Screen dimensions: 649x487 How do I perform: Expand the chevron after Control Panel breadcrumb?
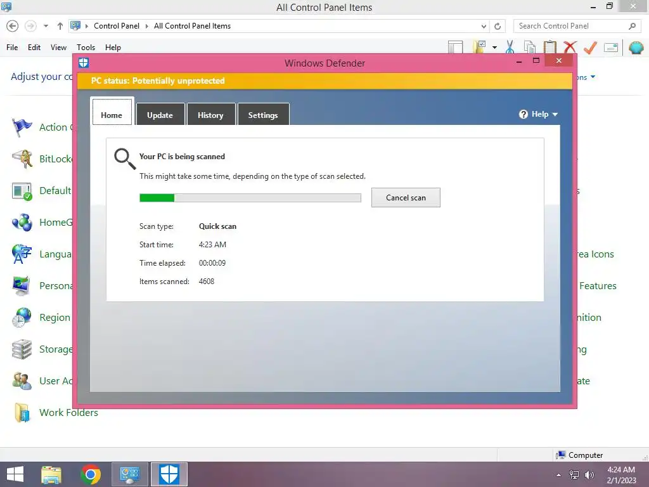pyautogui.click(x=147, y=26)
